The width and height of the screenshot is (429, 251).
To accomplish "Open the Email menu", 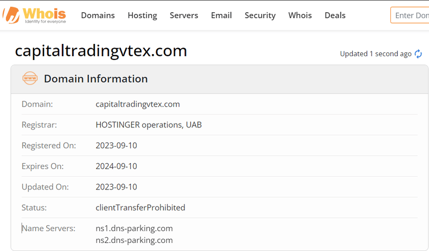I will (221, 16).
